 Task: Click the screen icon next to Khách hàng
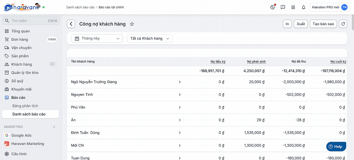(52, 64)
